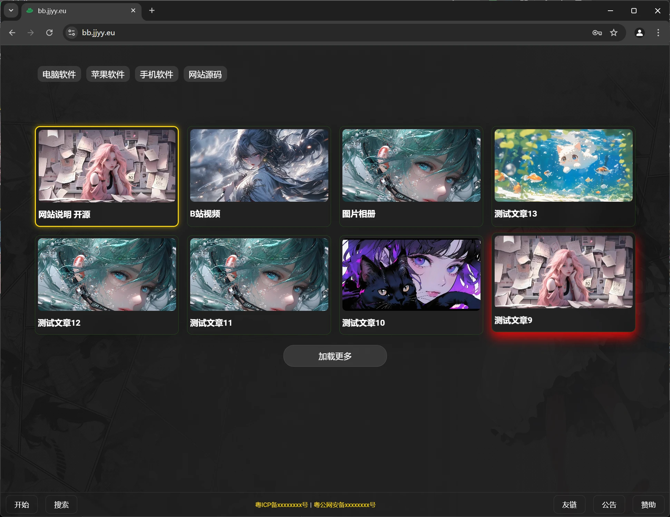Image resolution: width=670 pixels, height=517 pixels.
Task: Open site information icon in address bar
Action: [71, 32]
